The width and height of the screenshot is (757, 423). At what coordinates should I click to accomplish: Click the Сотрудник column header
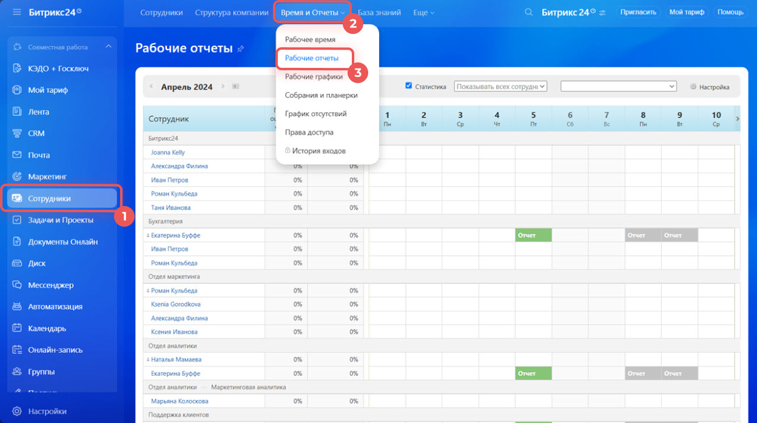click(x=204, y=119)
